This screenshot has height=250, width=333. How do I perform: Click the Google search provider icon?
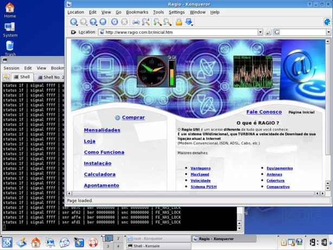pos(277,32)
